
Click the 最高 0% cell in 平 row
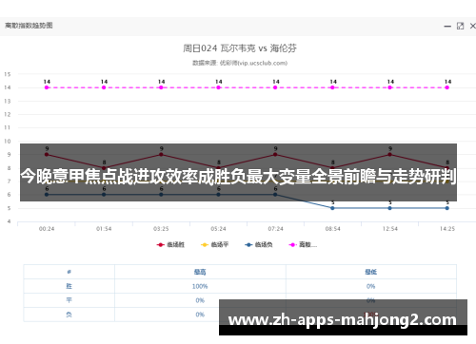coord(200,300)
